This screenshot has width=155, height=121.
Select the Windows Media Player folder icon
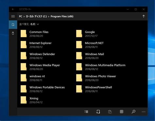(24, 67)
